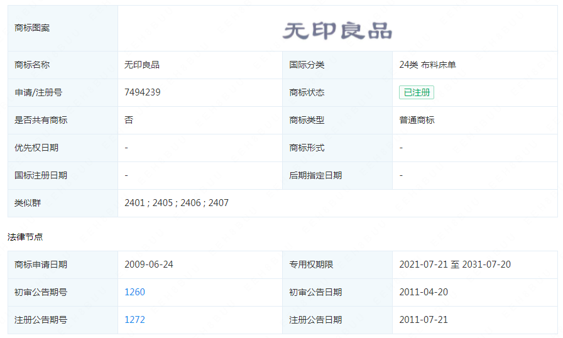This screenshot has width=563, height=338.
Task: Click the 商标申请日期 label
Action: click(x=41, y=264)
